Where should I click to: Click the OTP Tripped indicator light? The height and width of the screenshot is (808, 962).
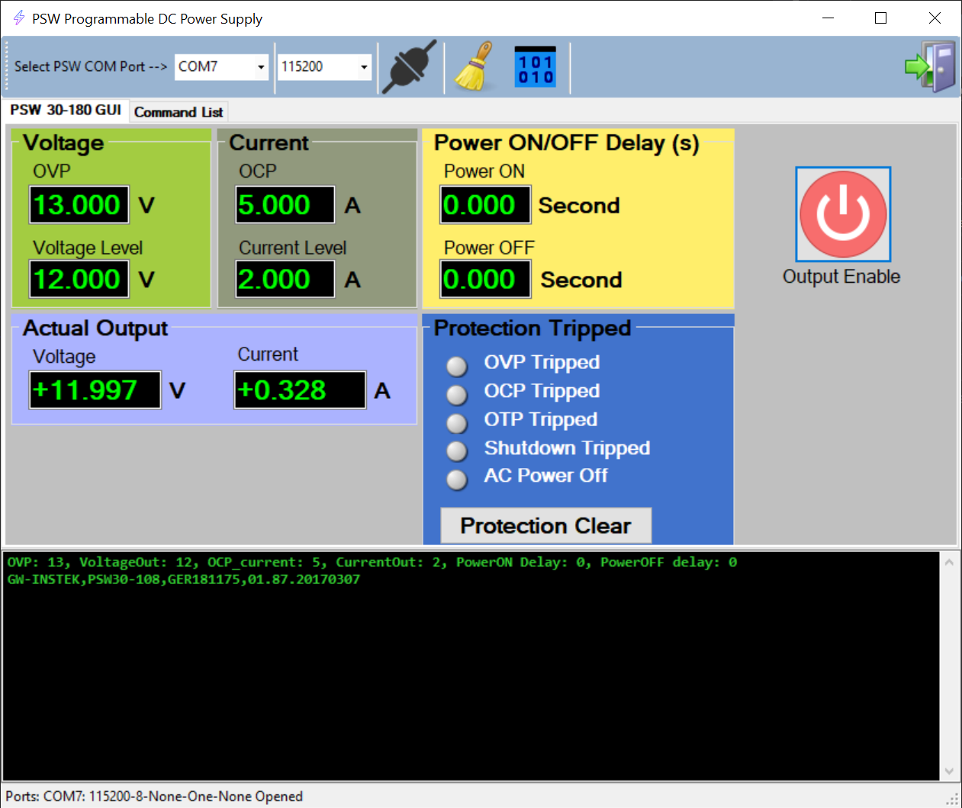[x=457, y=423]
